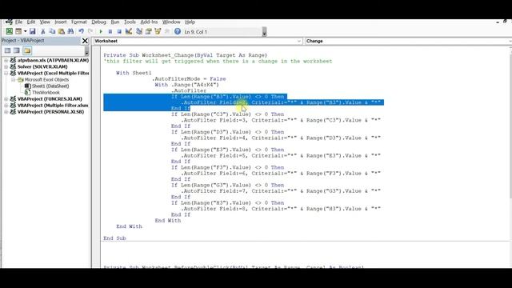The height and width of the screenshot is (288, 512).
Task: Click the AutoFilter Field:=5 code line
Action: (281, 155)
